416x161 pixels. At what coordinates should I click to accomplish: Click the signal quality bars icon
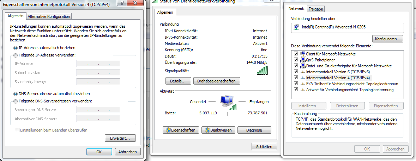pos(263,71)
